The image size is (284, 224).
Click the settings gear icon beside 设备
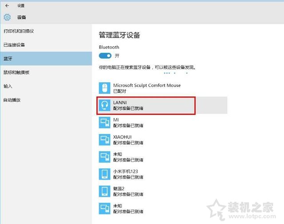[x=7, y=17]
